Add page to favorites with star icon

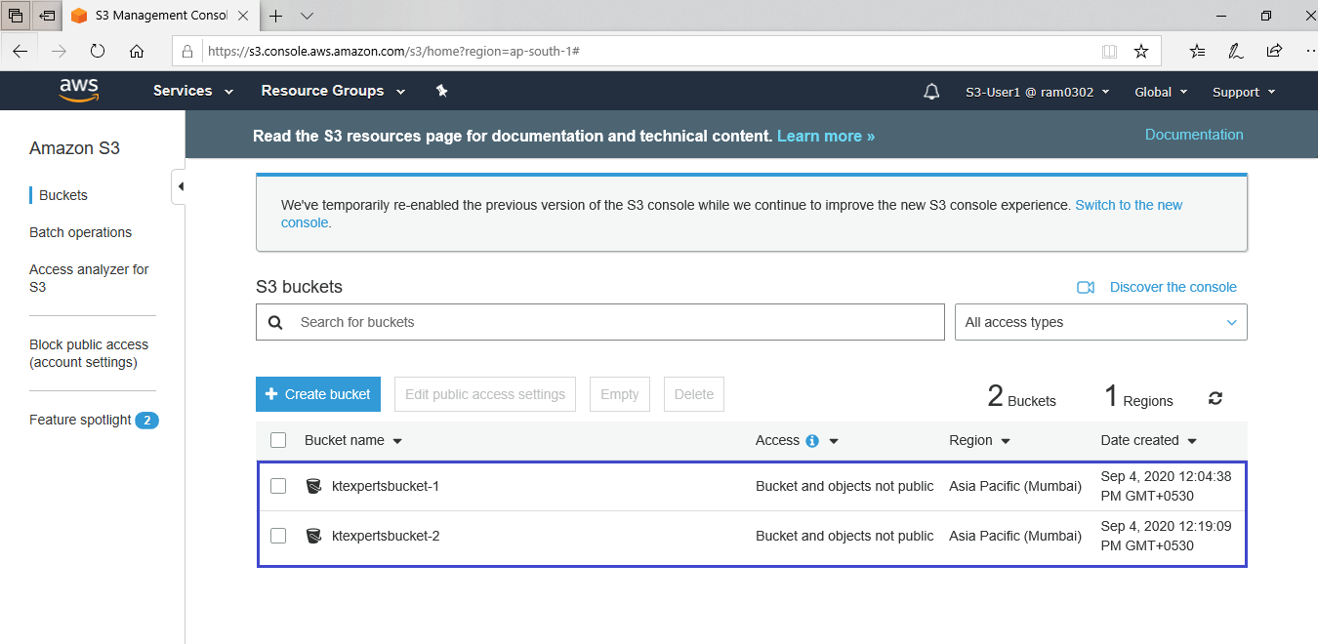click(1140, 51)
